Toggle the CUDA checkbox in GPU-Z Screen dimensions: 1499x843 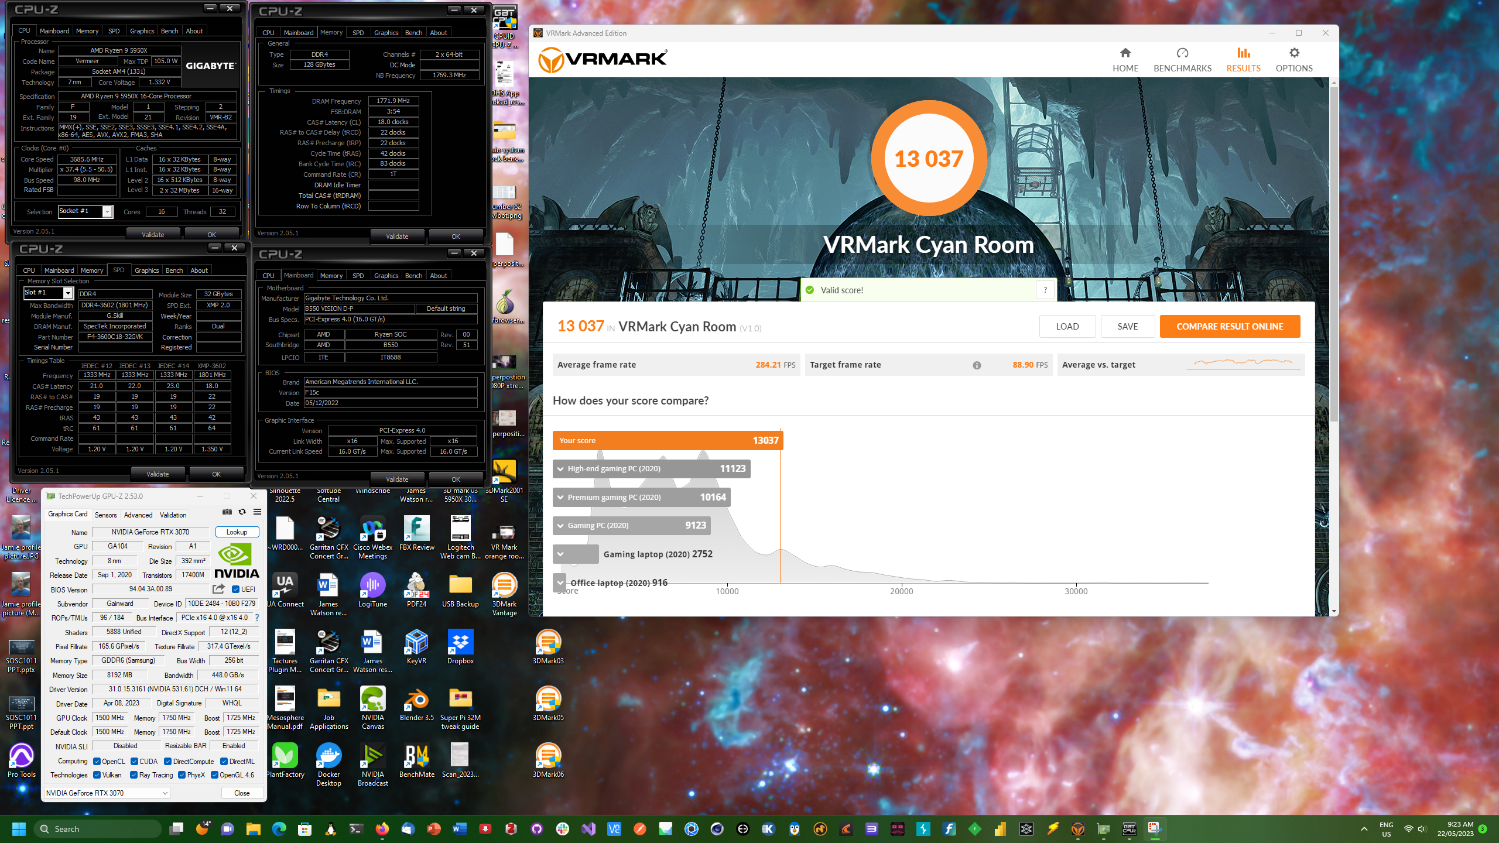tap(134, 762)
